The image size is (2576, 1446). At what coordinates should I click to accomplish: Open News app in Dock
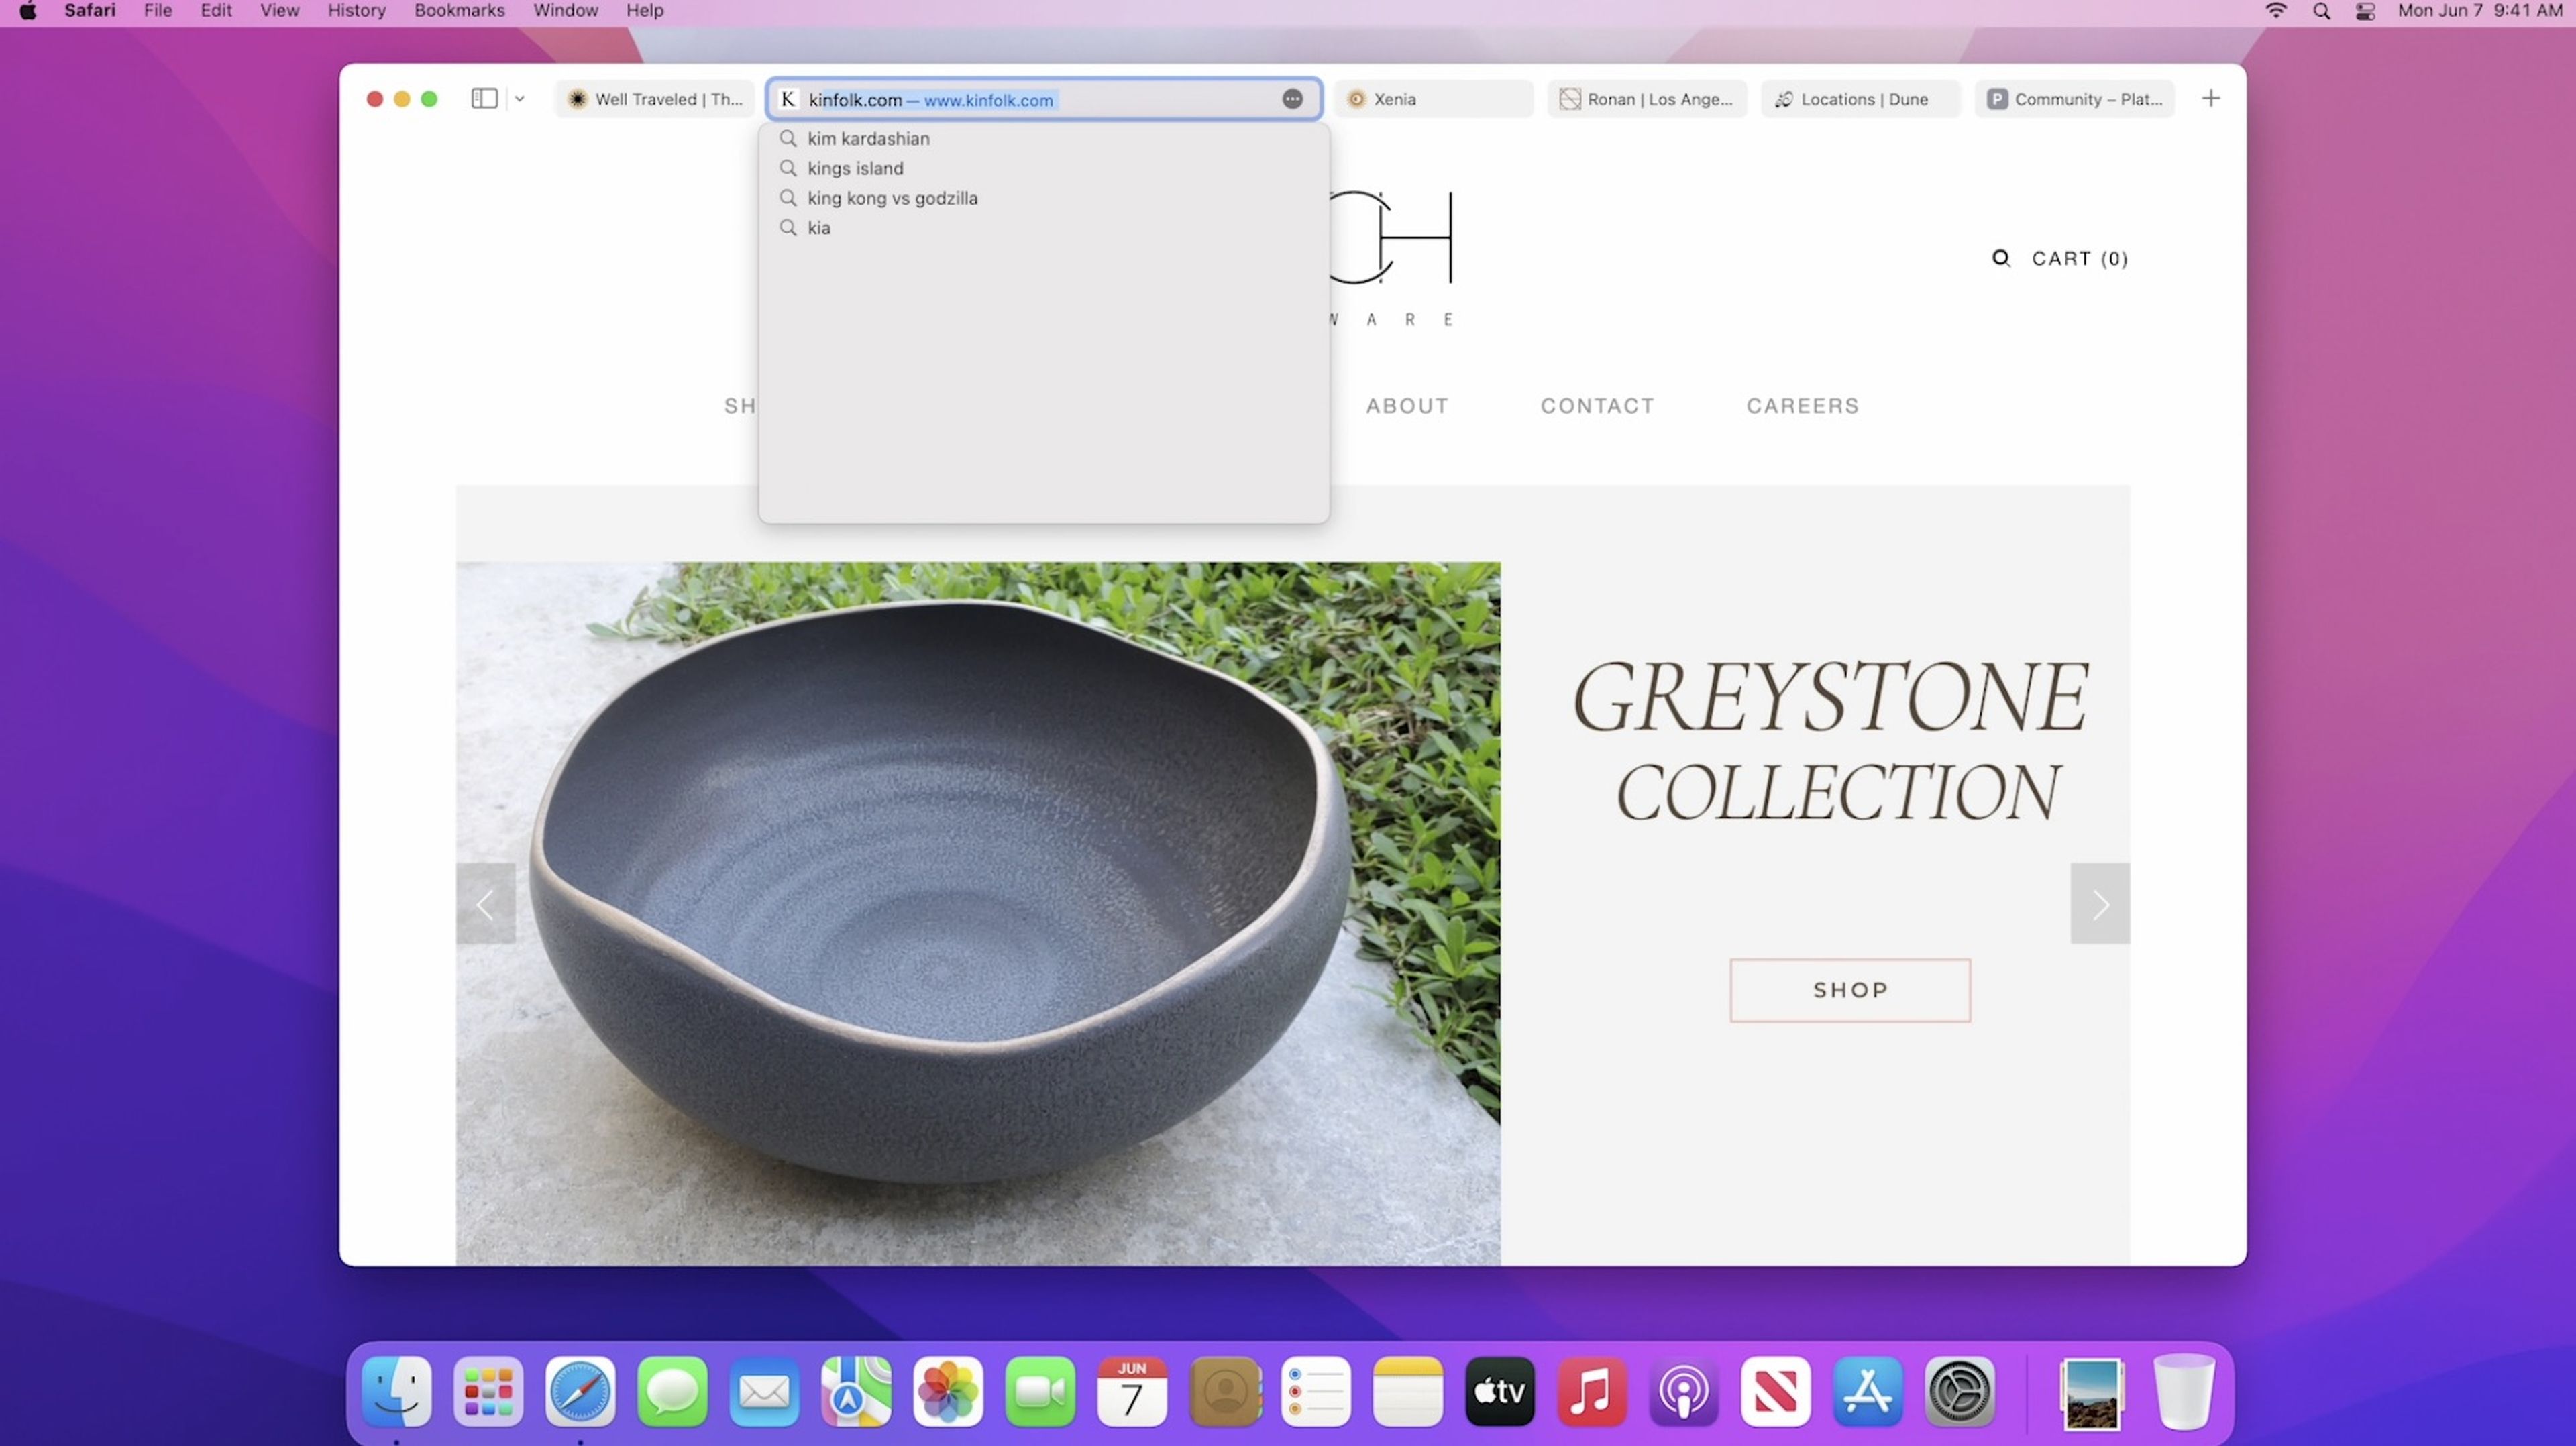tap(1776, 1391)
